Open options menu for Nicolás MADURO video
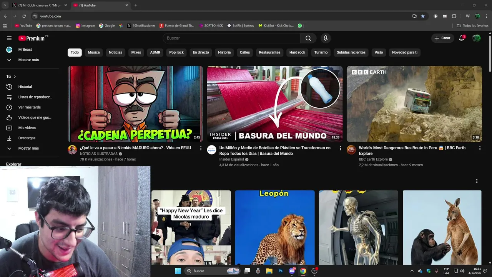This screenshot has height=277, width=492. point(201,148)
